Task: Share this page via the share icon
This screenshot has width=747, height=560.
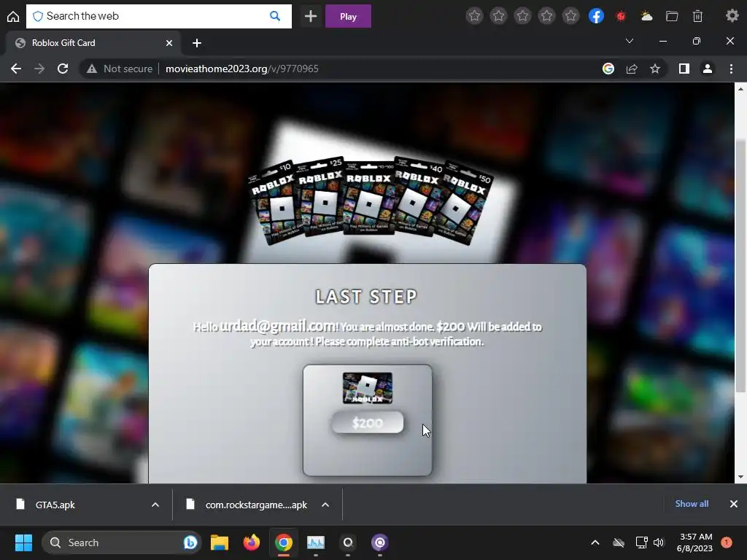Action: click(632, 69)
